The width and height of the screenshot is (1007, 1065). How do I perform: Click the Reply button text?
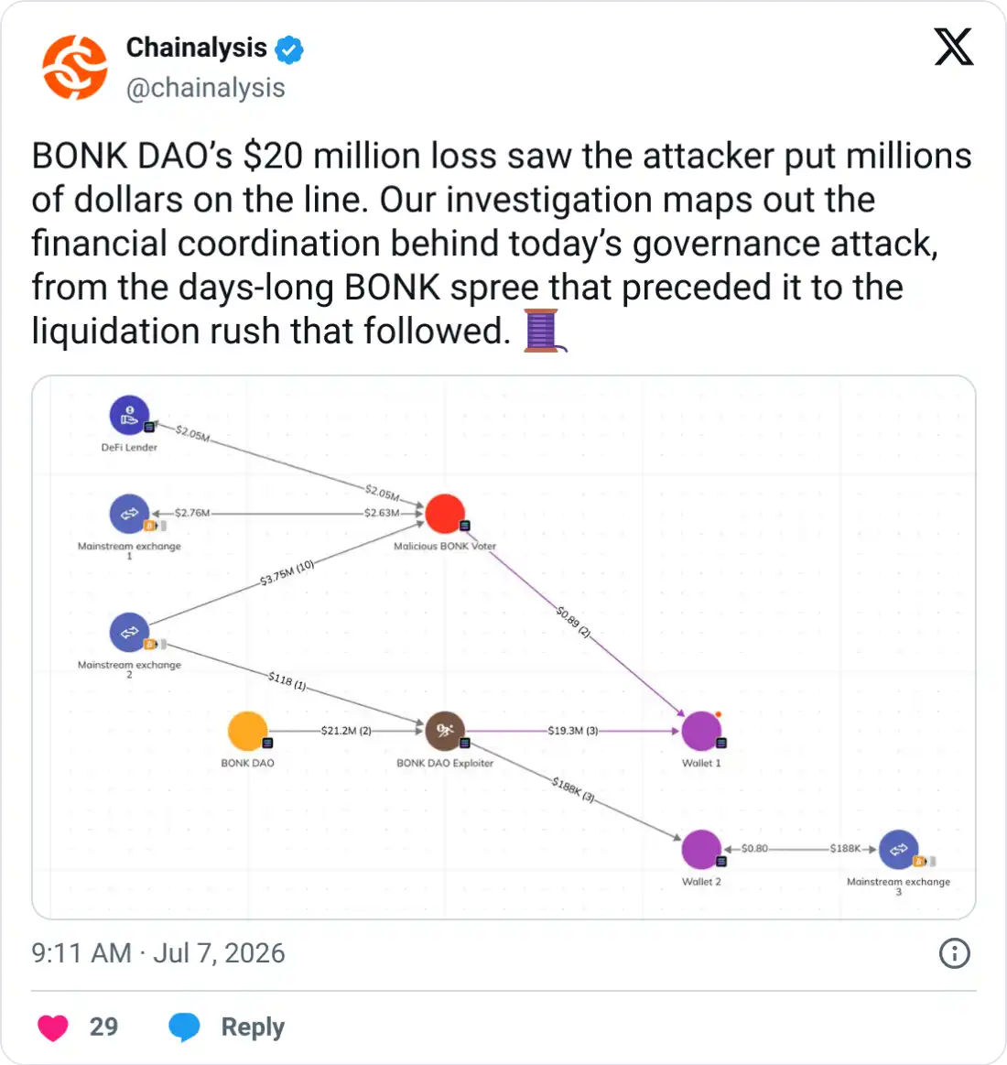pos(253,1027)
